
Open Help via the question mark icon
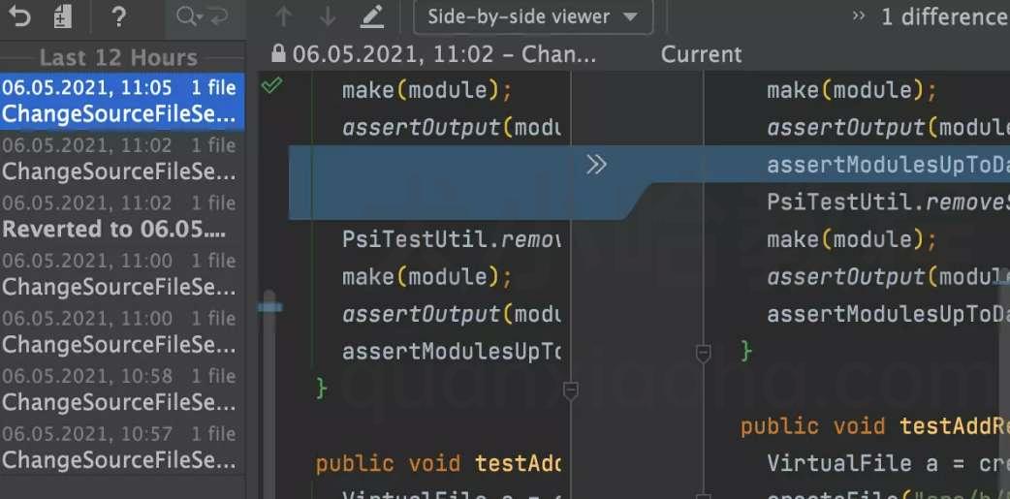tap(118, 16)
